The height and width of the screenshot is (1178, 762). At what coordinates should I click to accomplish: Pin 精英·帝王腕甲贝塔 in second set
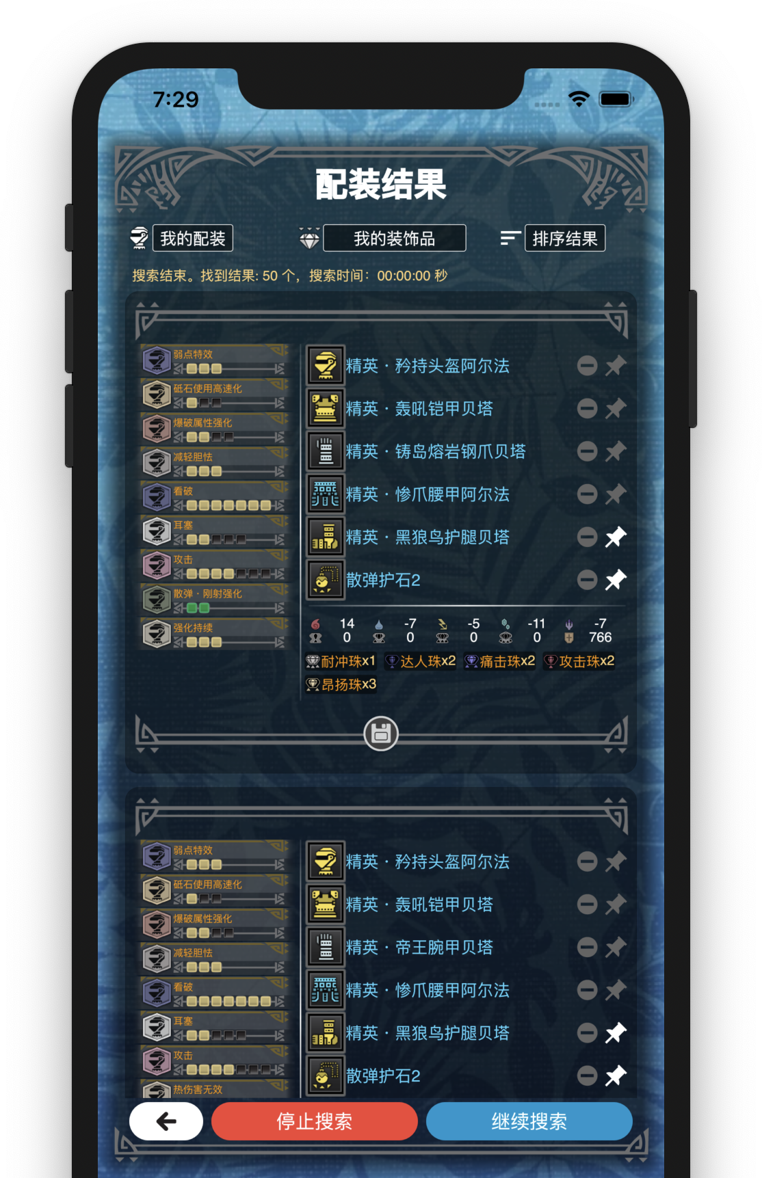pyautogui.click(x=616, y=947)
